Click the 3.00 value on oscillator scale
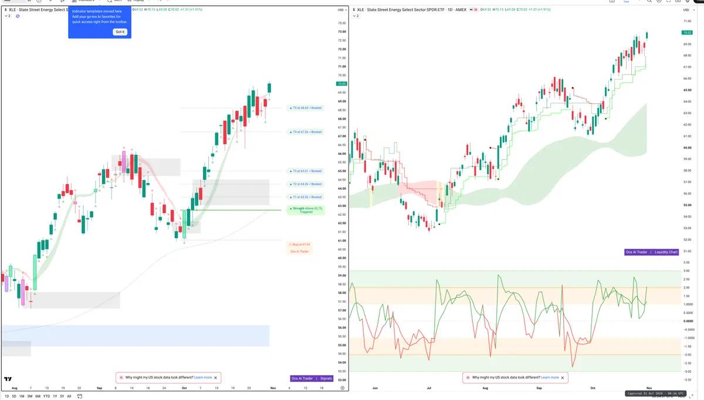Viewport: 704px width, 400px height. (x=686, y=271)
